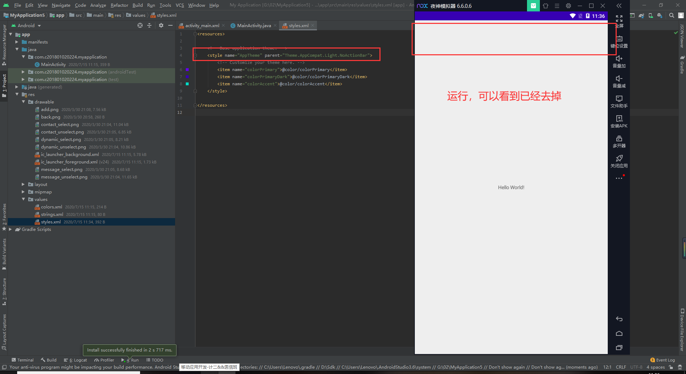Click colorPrimaryDark gutter color swatch
This screenshot has height=374, width=686.
click(187, 77)
